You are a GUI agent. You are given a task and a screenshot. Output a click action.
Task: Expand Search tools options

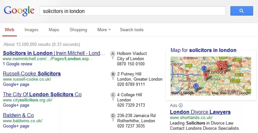click(x=132, y=30)
